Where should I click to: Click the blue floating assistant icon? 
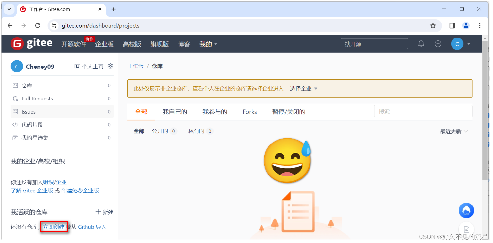[466, 210]
